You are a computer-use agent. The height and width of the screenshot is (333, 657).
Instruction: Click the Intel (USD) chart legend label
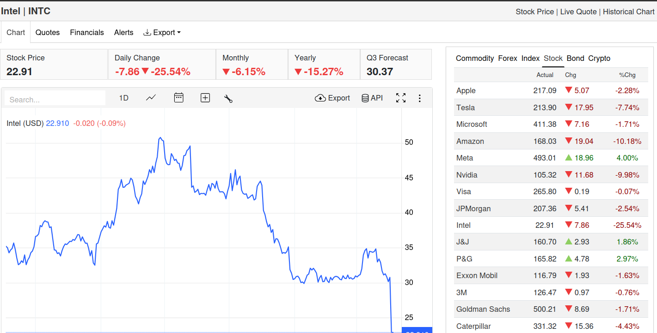click(25, 123)
